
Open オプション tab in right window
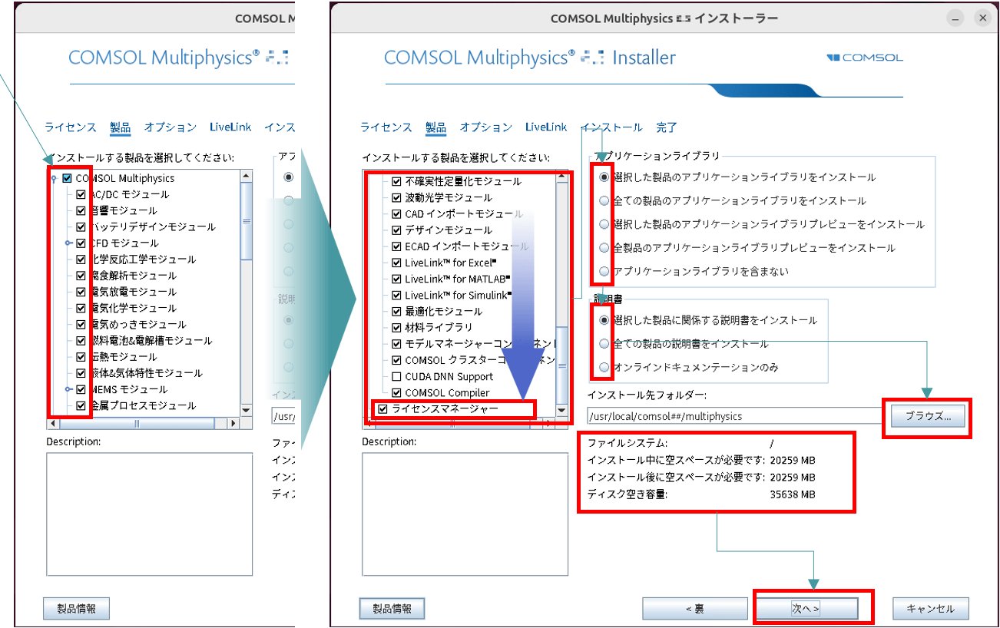point(486,127)
